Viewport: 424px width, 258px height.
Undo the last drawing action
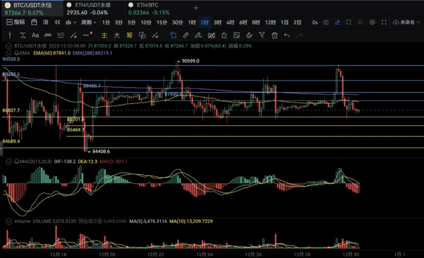pyautogui.click(x=287, y=35)
